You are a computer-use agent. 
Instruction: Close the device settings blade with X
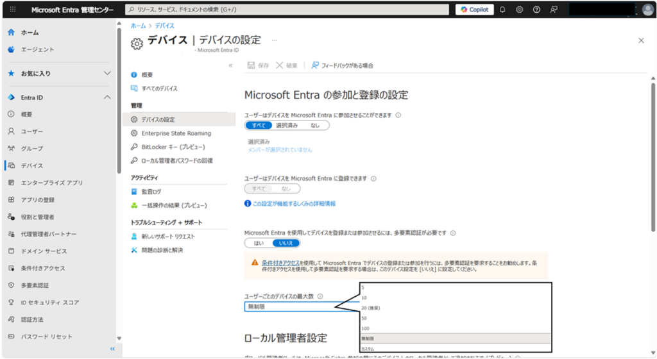[x=640, y=40]
